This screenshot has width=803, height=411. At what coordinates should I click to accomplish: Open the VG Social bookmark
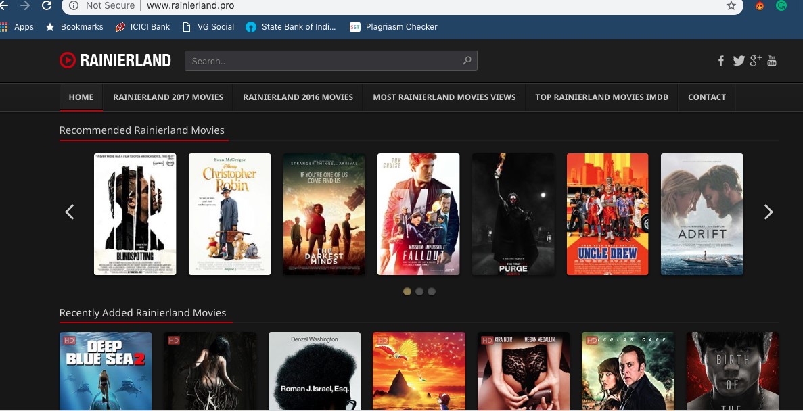click(x=208, y=27)
